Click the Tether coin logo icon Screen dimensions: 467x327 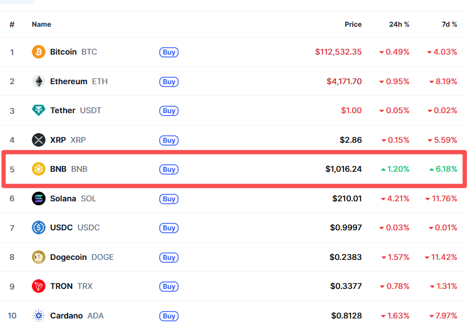pos(39,110)
